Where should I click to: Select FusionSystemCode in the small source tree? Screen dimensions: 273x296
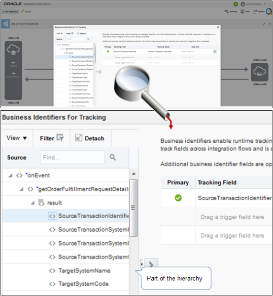coord(79,90)
